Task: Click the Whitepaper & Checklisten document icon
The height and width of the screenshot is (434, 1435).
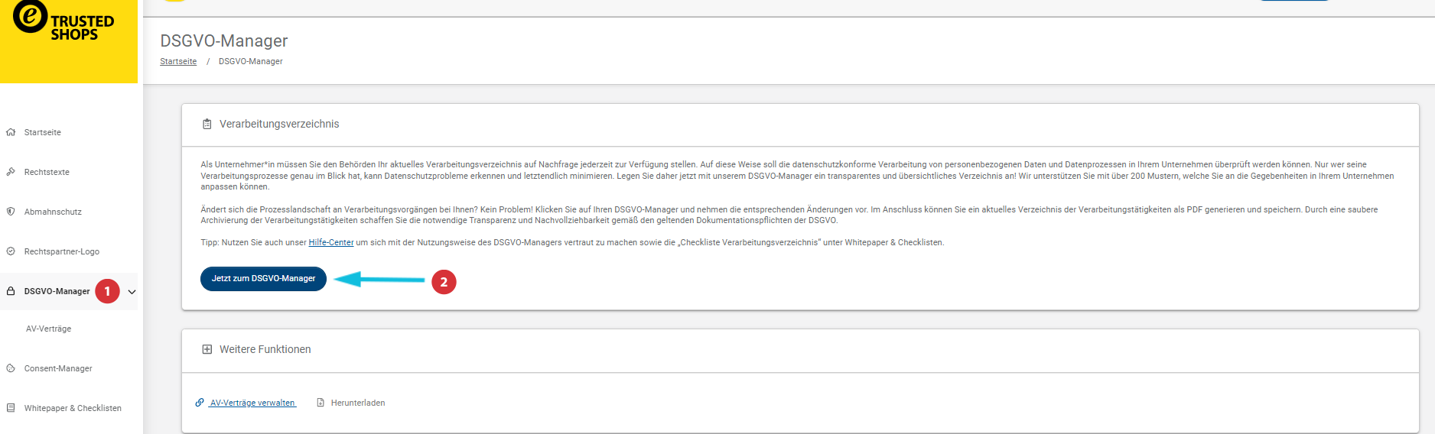Action: (x=11, y=408)
